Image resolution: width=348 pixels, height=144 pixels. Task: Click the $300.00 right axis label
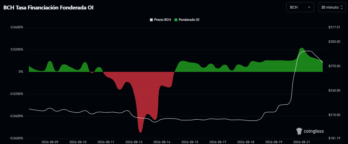point(334,42)
